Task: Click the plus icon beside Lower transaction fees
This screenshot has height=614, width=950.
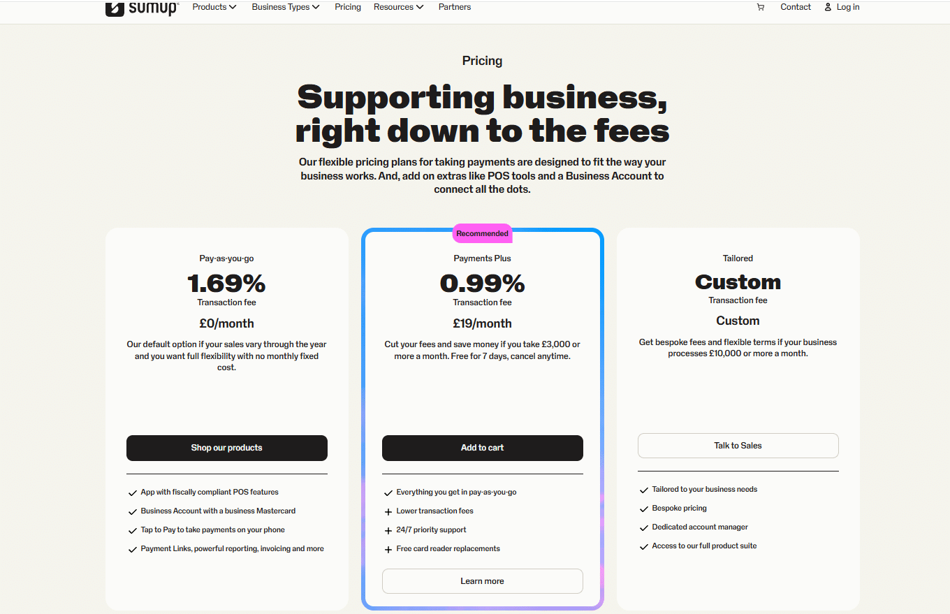Action: 388,511
